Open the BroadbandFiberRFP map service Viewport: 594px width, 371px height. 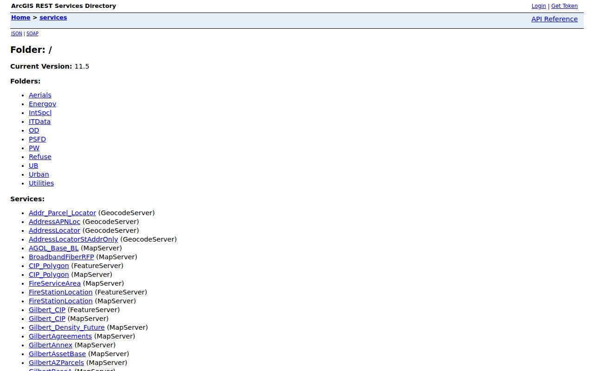click(x=61, y=257)
